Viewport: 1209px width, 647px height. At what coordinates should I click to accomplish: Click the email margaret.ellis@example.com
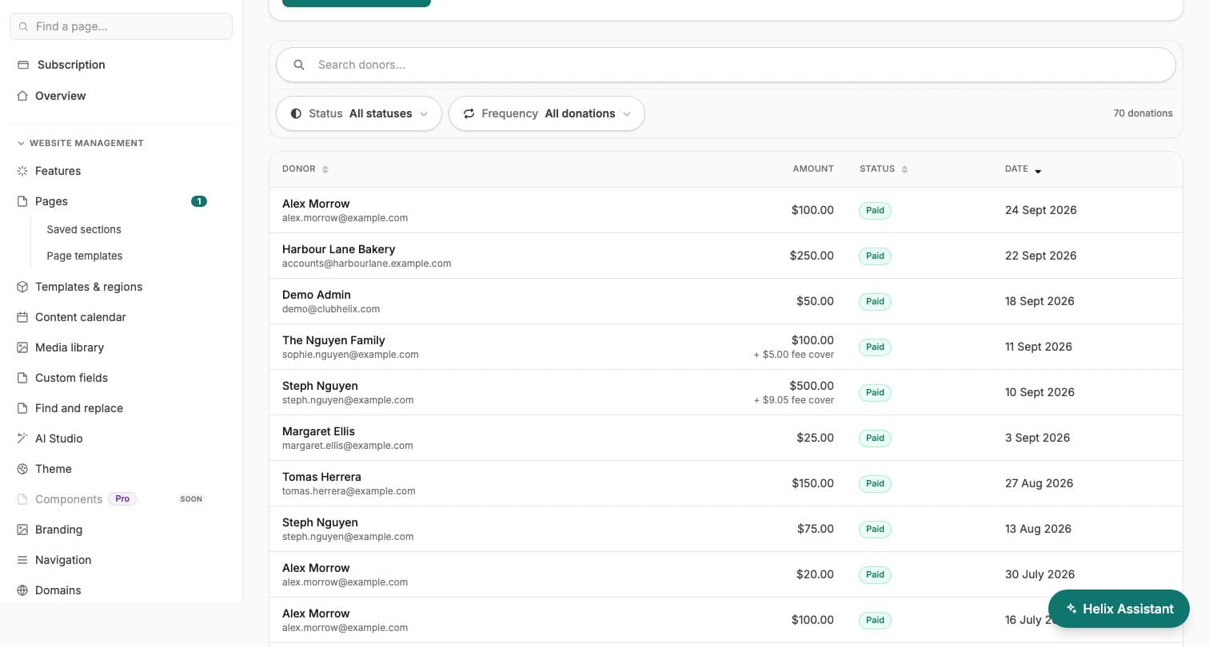(348, 446)
